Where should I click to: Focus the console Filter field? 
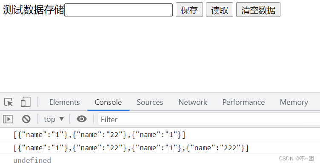click(209, 119)
